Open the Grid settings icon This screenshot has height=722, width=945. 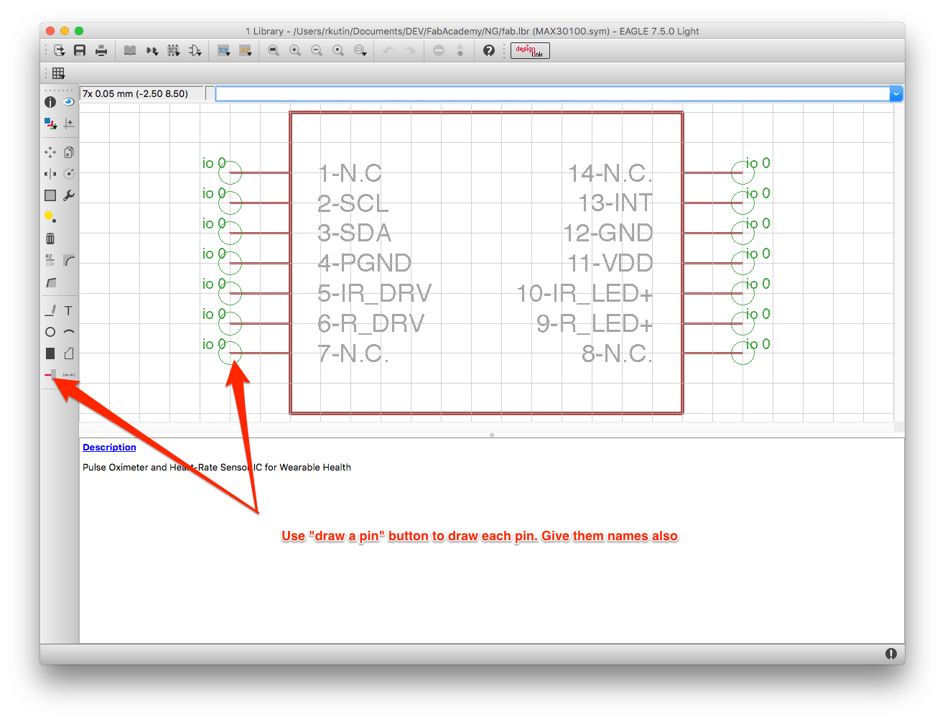[x=59, y=73]
